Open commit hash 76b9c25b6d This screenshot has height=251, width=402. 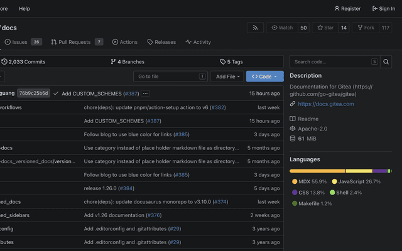(x=33, y=93)
